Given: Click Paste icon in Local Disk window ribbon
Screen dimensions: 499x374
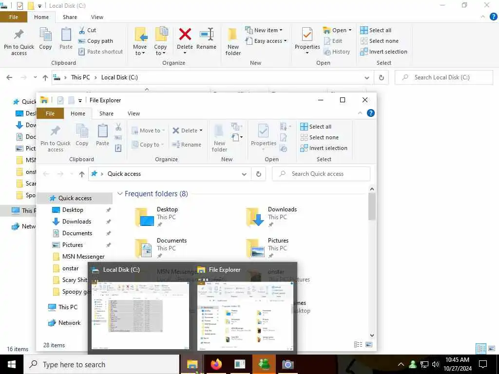Looking at the screenshot, I should pyautogui.click(x=66, y=39).
